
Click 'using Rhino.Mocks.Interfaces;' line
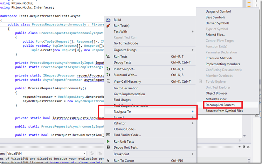27,7
